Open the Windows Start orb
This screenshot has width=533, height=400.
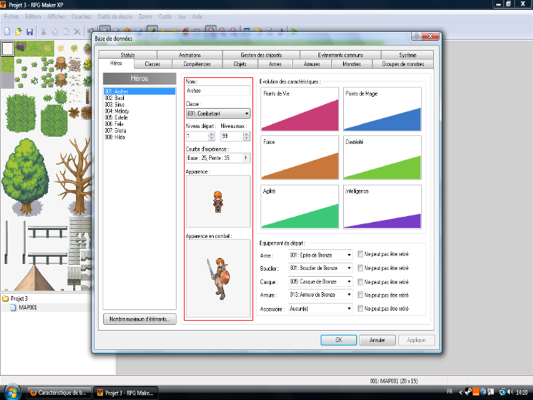[x=12, y=391]
